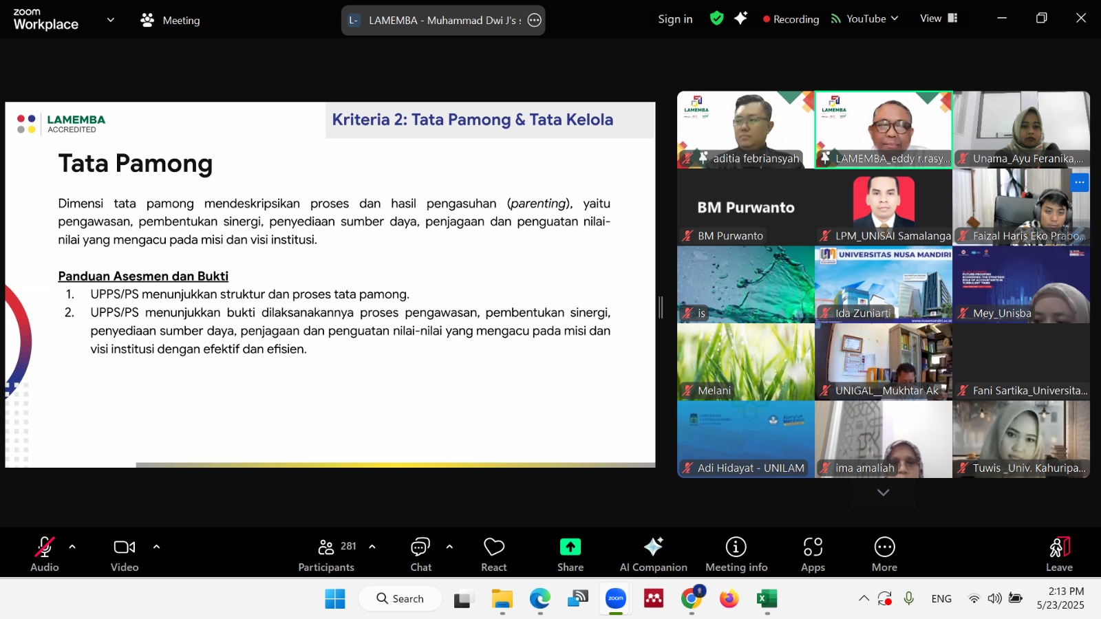Switch to the Meeting tab
Viewport: 1101px width, 619px height.
(170, 20)
